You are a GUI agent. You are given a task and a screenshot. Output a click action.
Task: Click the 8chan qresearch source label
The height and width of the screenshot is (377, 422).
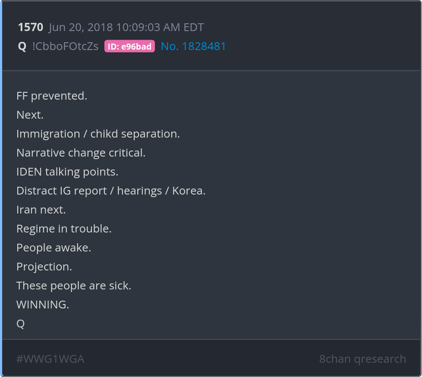pyautogui.click(x=362, y=359)
